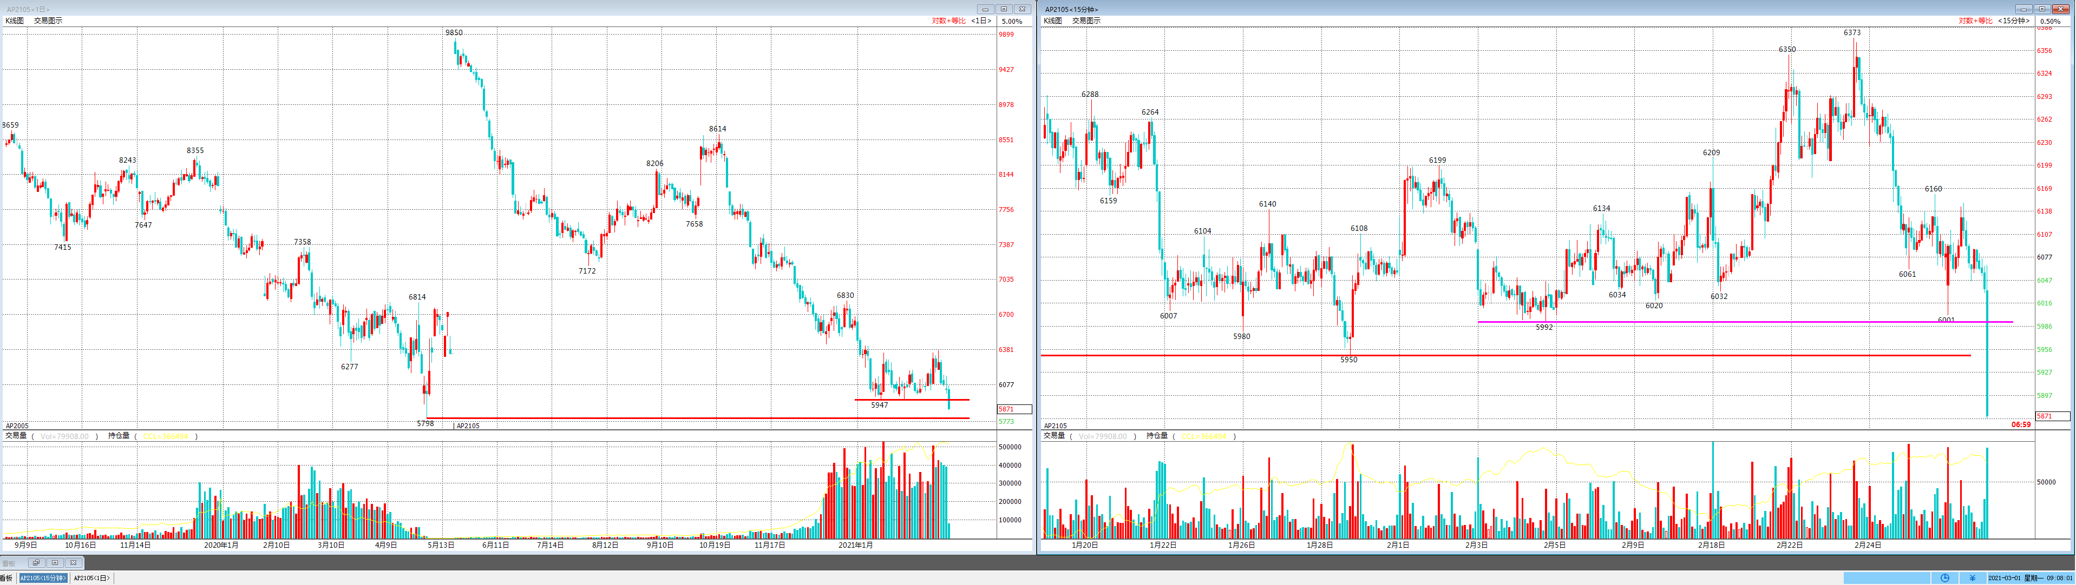Click the yuan currency icon in status bar

pos(1972,578)
